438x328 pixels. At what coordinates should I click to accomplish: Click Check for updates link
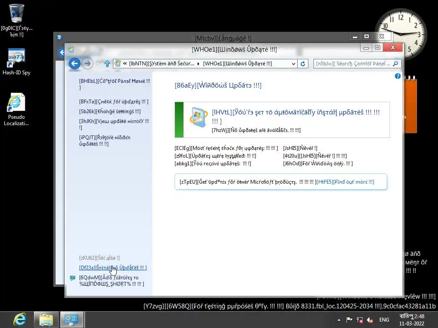coord(114,102)
